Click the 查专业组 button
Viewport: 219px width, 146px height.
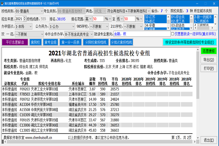pos(50,42)
